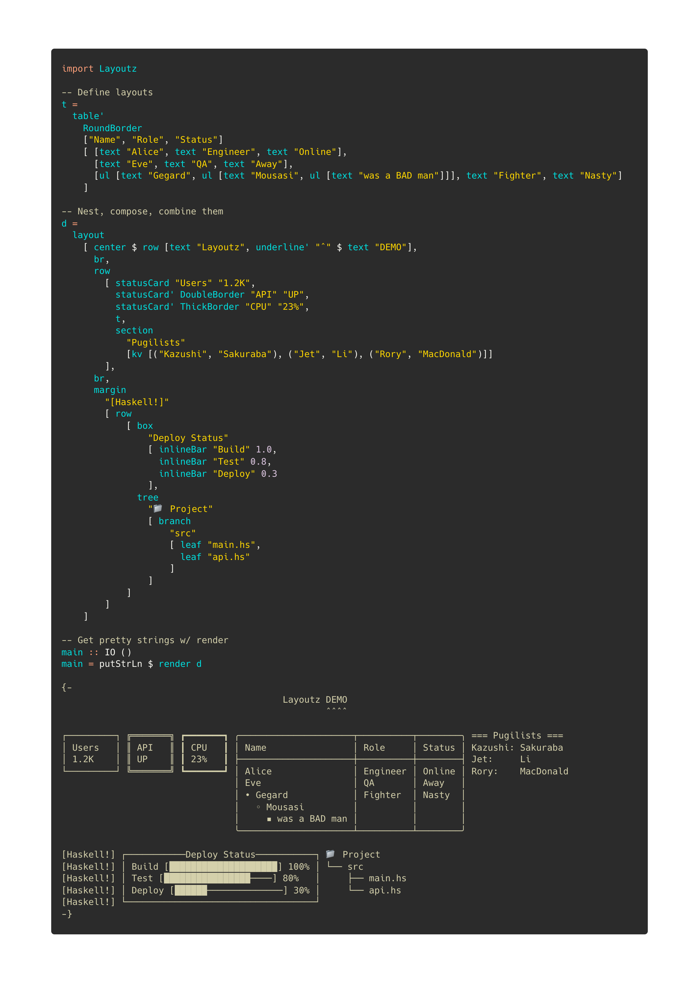Click the Users 1.2K status card
The height and width of the screenshot is (983, 699).
click(91, 753)
